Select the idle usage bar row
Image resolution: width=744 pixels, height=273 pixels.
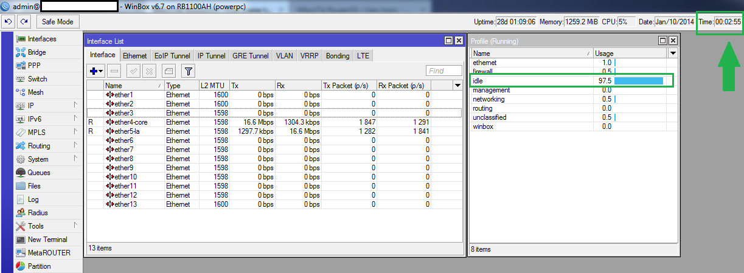point(572,81)
